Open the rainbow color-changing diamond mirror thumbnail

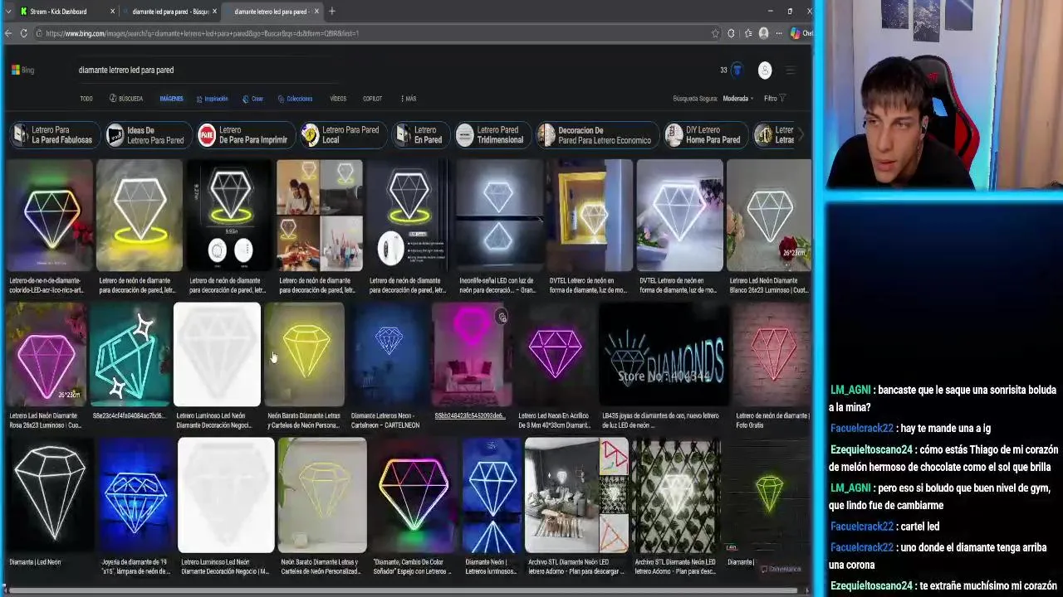(413, 496)
